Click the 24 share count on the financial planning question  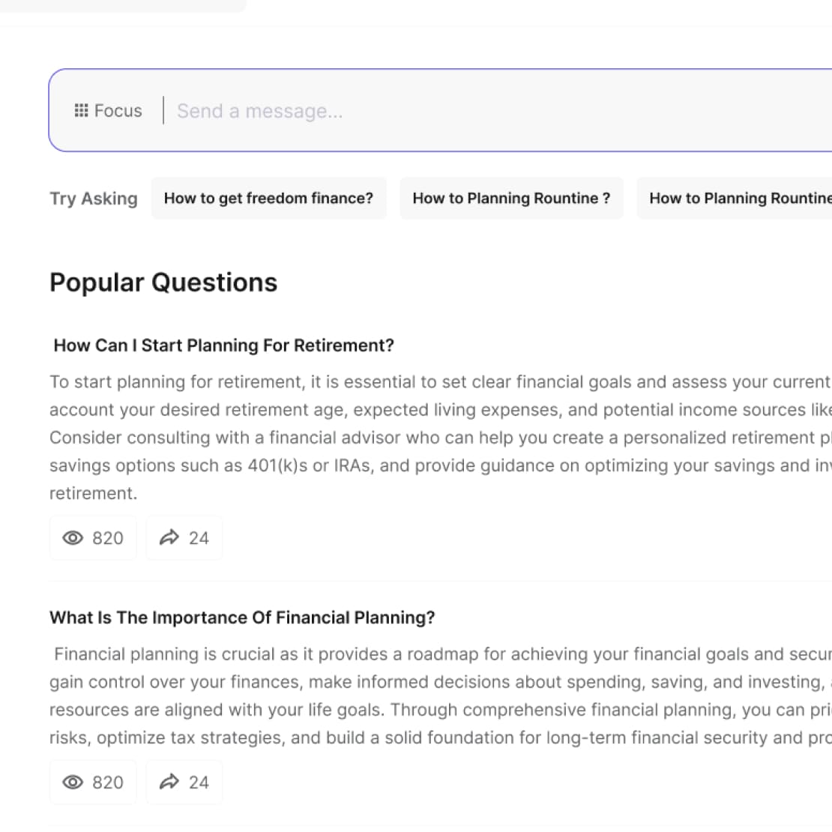pyautogui.click(x=199, y=783)
